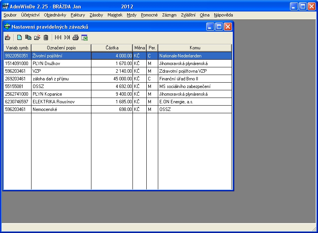The image size is (318, 233).
Task: Open record using the open folder icon
Action: (x=37, y=37)
